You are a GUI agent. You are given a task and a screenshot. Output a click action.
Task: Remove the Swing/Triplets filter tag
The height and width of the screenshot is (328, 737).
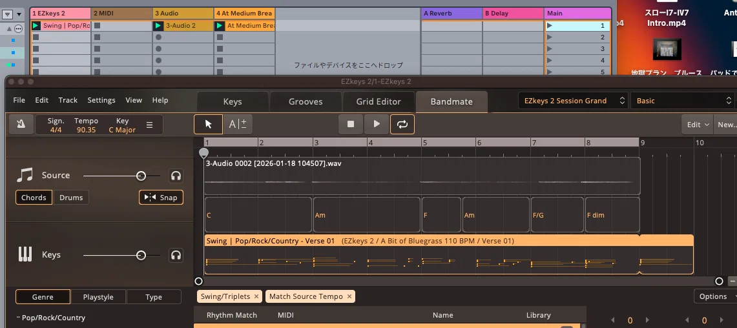coord(256,296)
